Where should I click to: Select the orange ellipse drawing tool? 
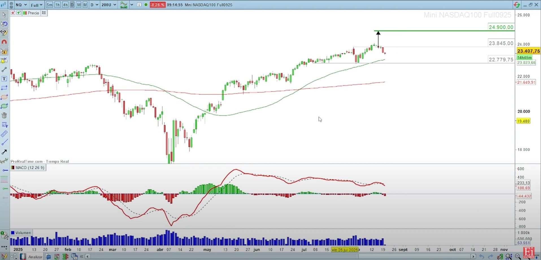[4, 97]
